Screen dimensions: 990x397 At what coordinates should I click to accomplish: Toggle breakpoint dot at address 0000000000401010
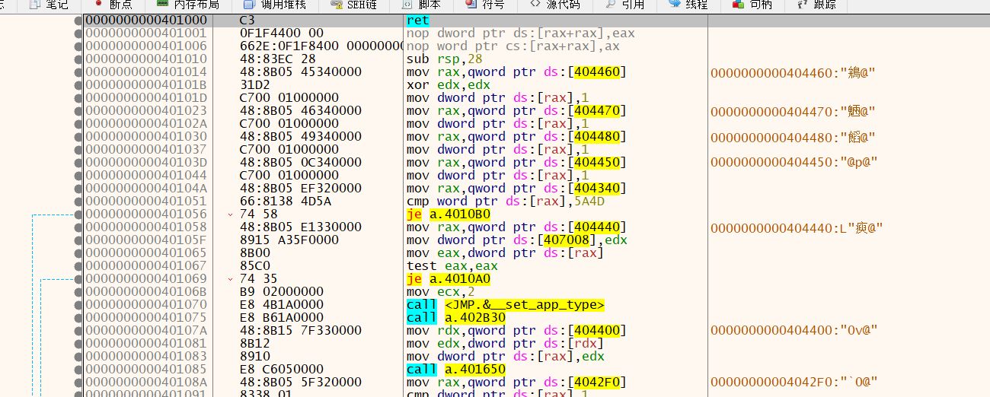(x=78, y=59)
